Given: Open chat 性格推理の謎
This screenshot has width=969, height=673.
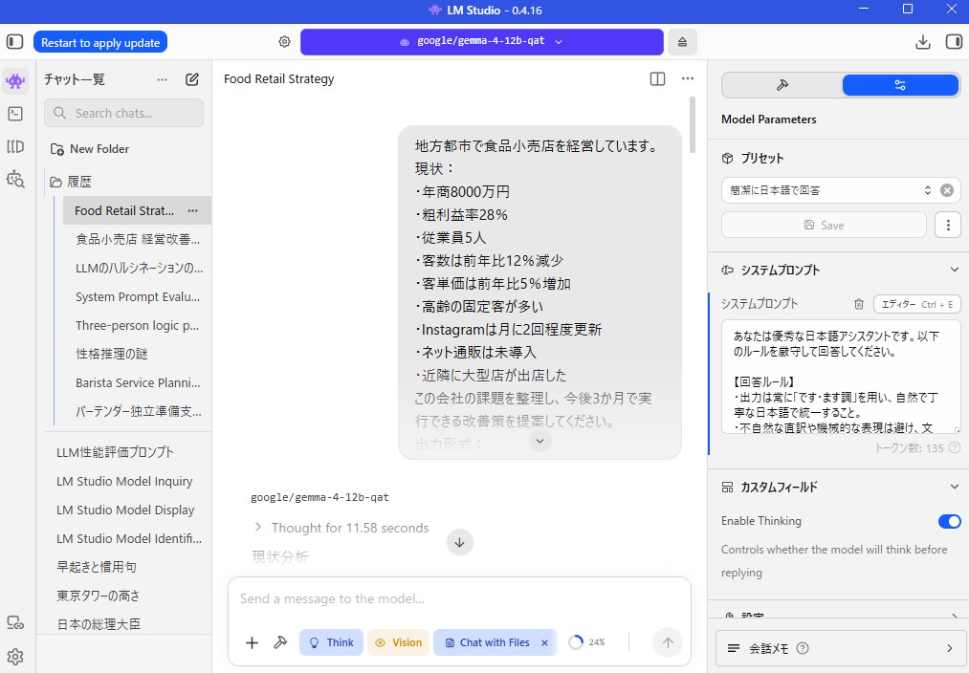Looking at the screenshot, I should click(x=137, y=354).
